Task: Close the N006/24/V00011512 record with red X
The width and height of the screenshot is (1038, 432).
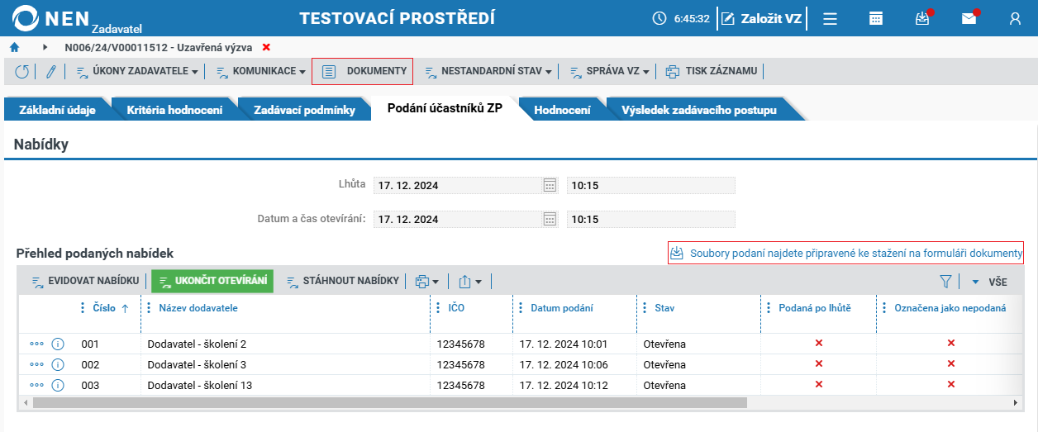Action: click(266, 48)
